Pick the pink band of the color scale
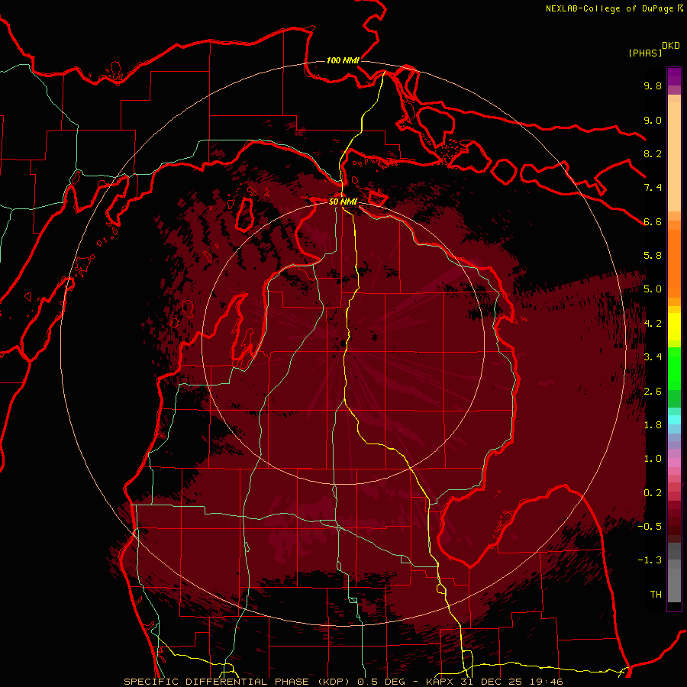This screenshot has width=687, height=687. tap(674, 463)
